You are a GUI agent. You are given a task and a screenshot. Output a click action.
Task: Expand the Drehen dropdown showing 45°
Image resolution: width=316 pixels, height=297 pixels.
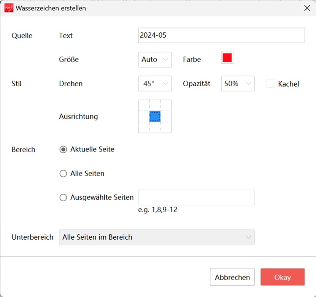click(x=155, y=84)
